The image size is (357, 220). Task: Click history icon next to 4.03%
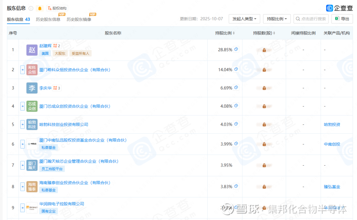236,124
